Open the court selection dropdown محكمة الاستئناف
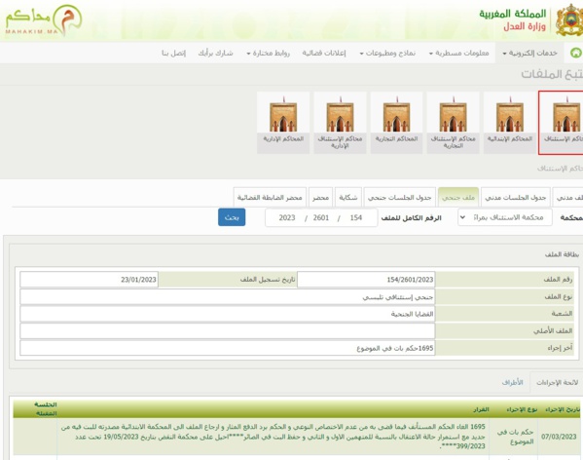Viewport: 583px width, 460px height. click(x=505, y=217)
